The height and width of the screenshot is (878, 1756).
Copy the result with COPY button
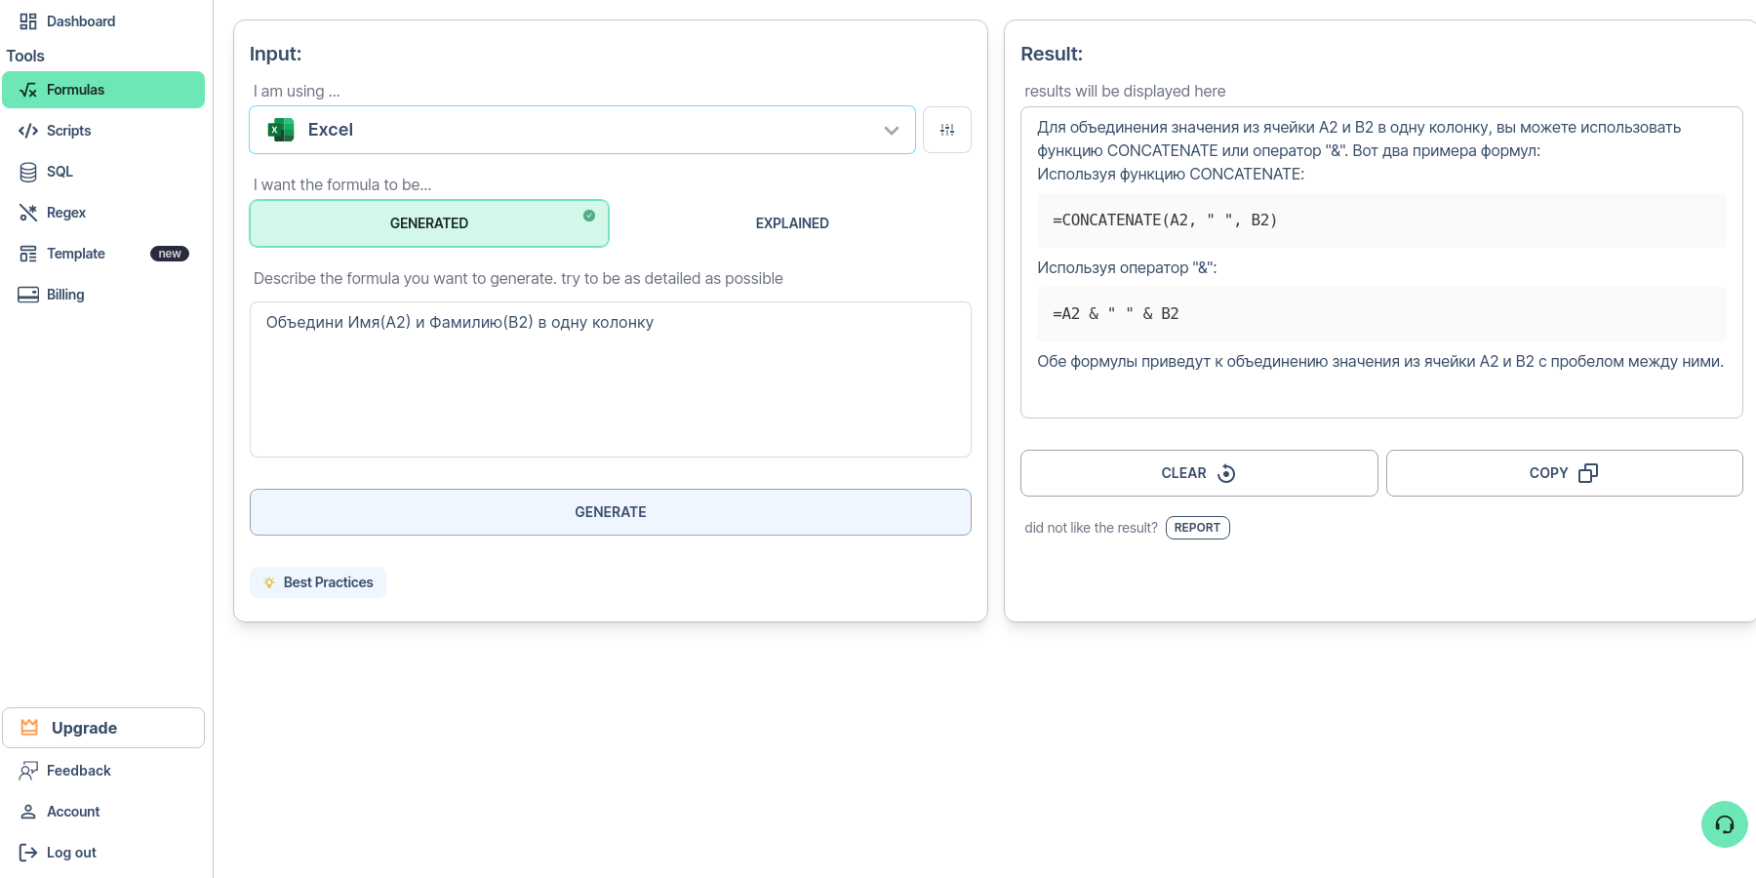pos(1563,473)
